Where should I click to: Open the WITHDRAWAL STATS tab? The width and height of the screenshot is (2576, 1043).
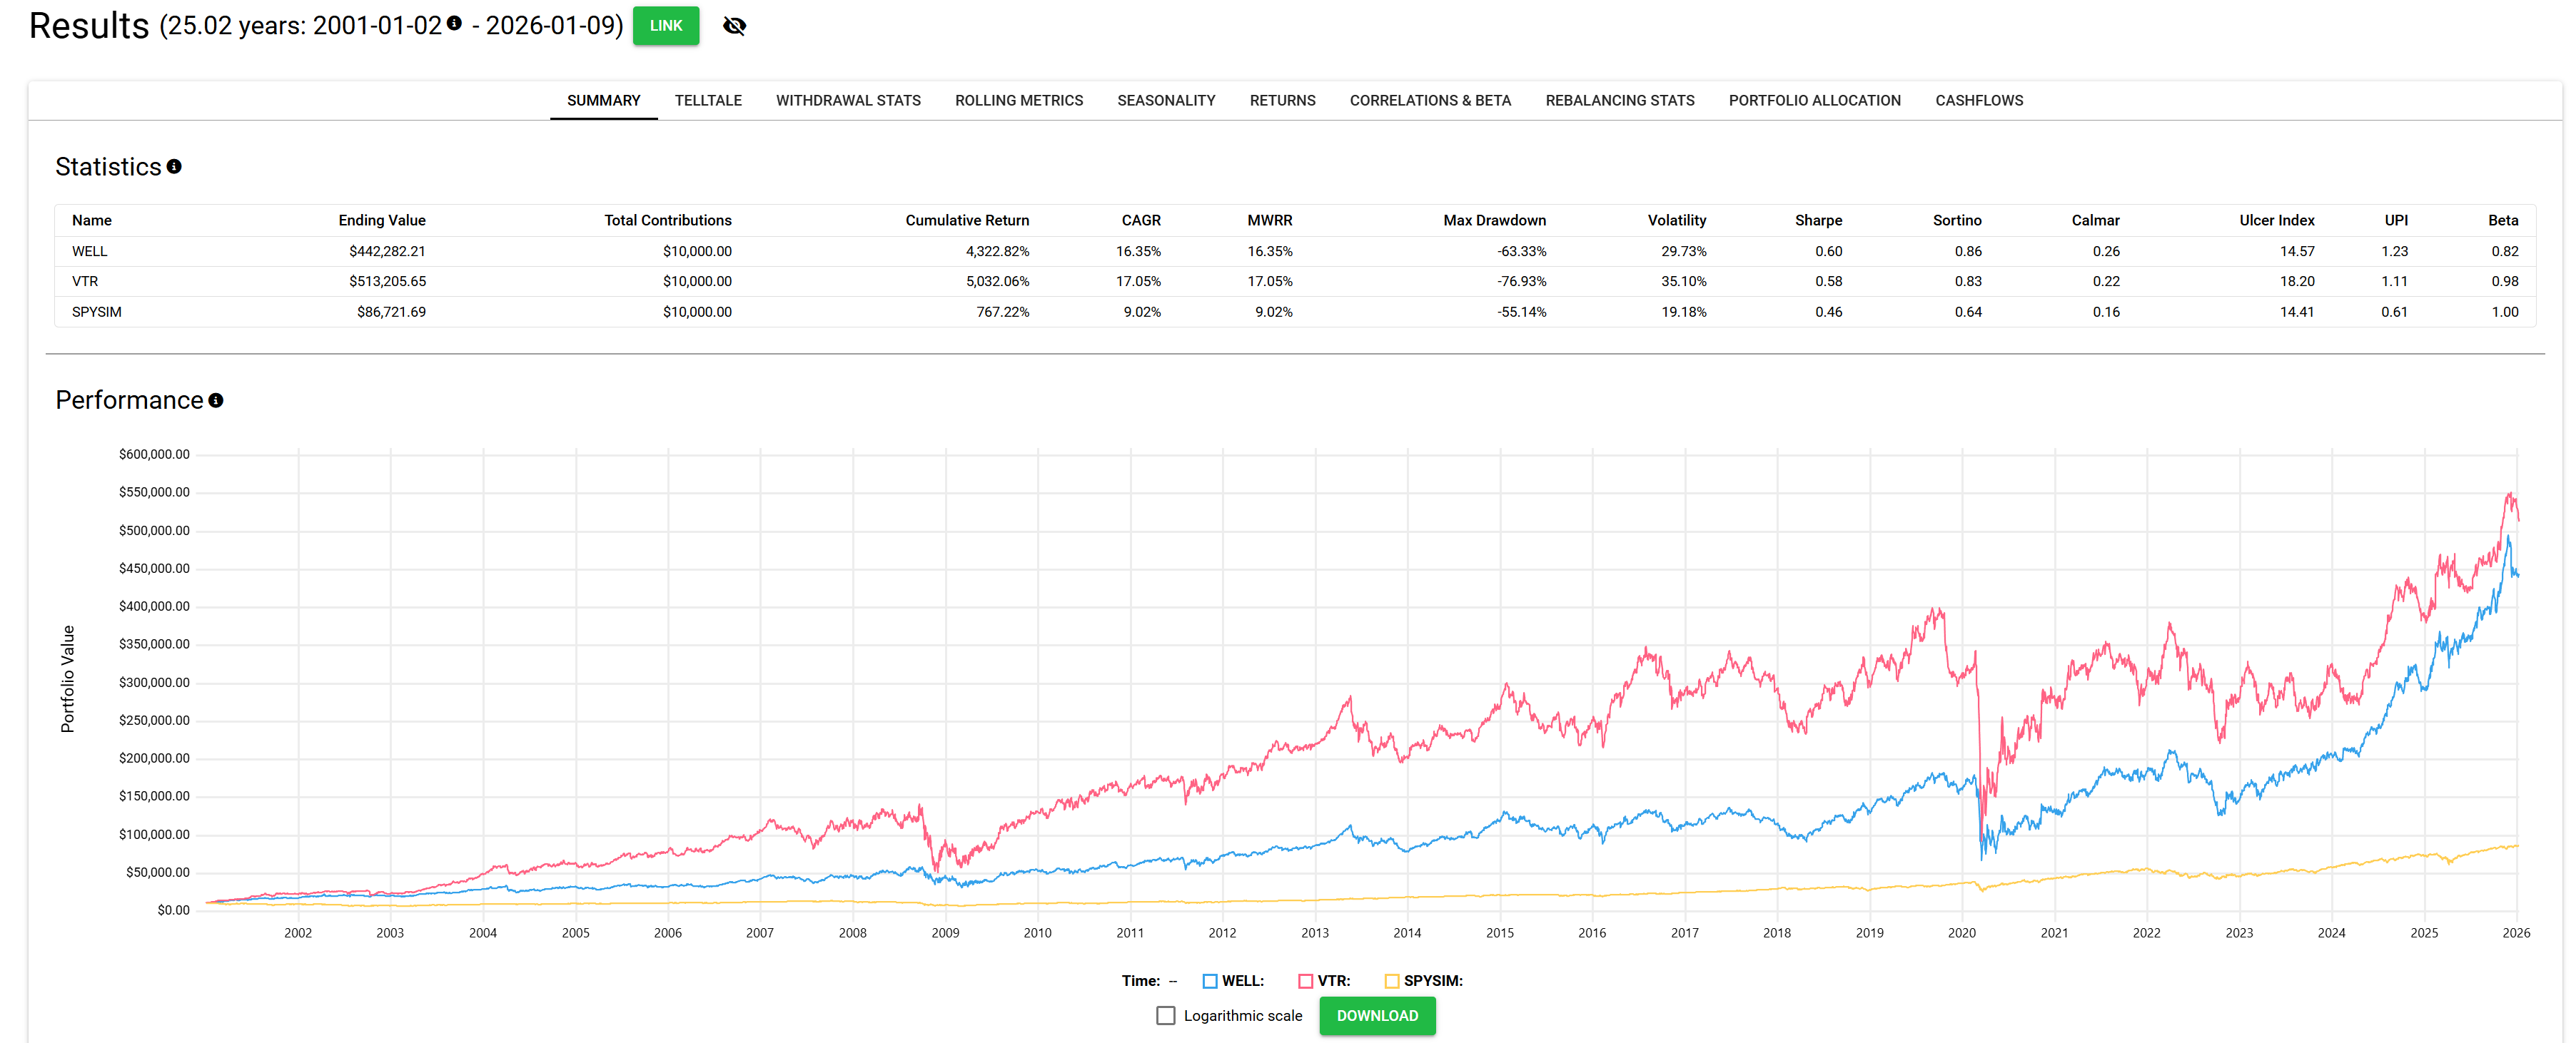click(847, 101)
